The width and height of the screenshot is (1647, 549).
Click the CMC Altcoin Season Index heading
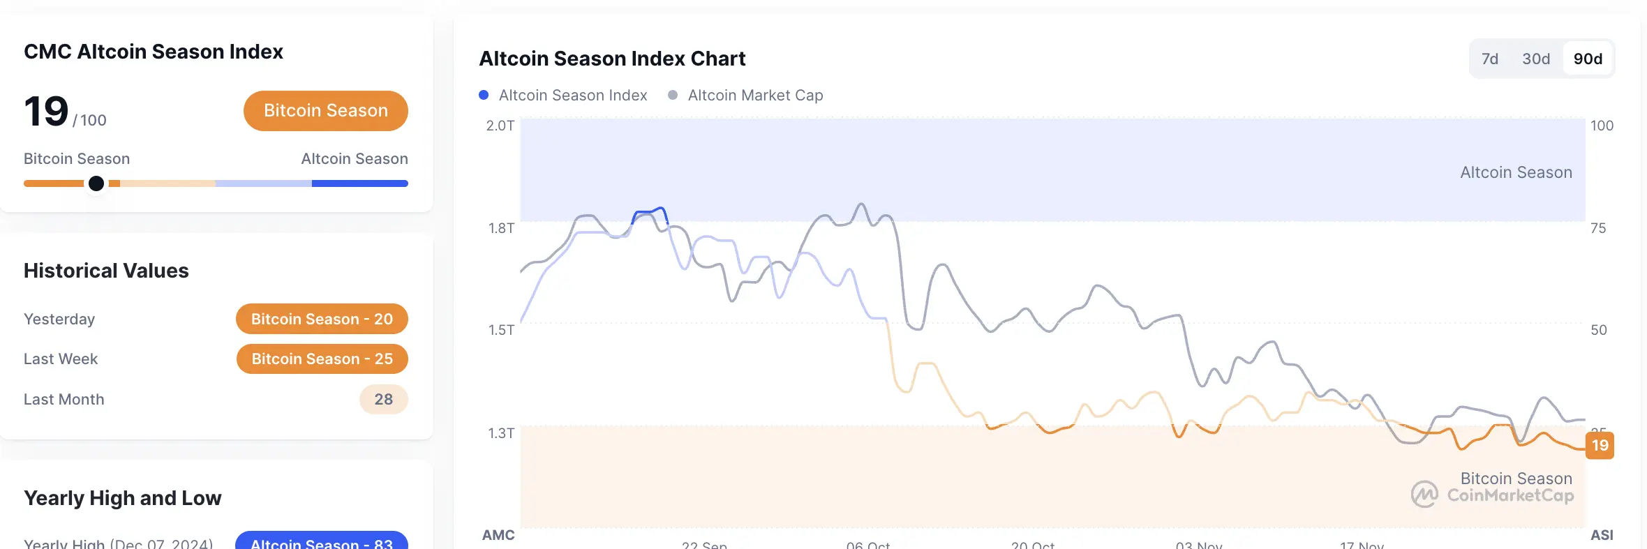point(154,52)
